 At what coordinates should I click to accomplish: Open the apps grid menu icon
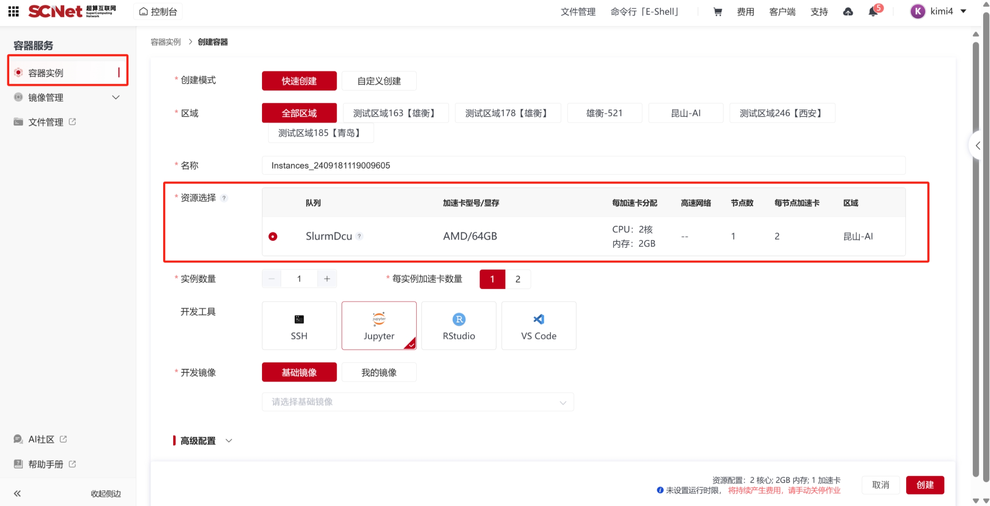pos(13,11)
